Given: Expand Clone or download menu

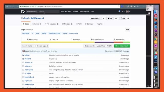Looking at the screenshot, I should 122,46.
